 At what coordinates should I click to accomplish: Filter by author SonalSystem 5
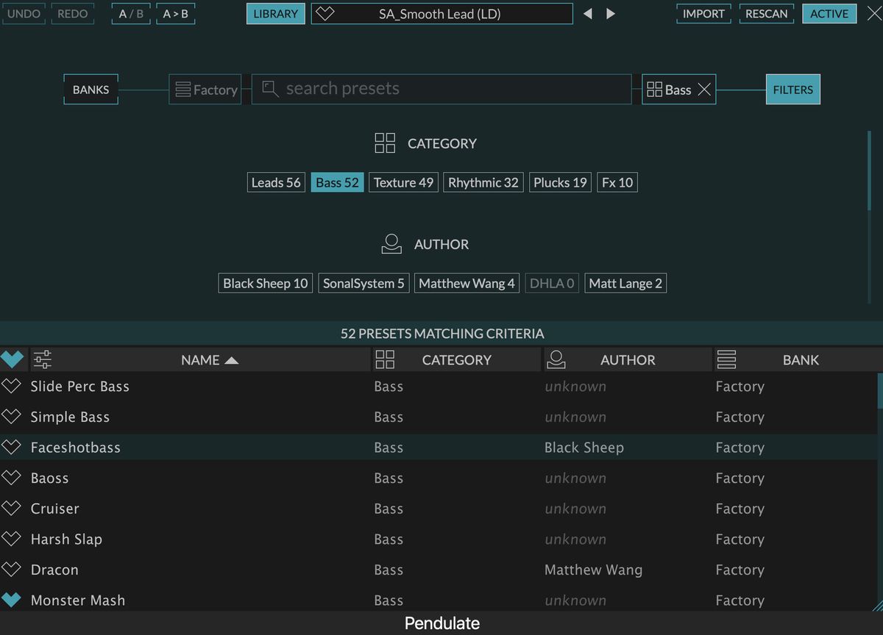point(364,283)
